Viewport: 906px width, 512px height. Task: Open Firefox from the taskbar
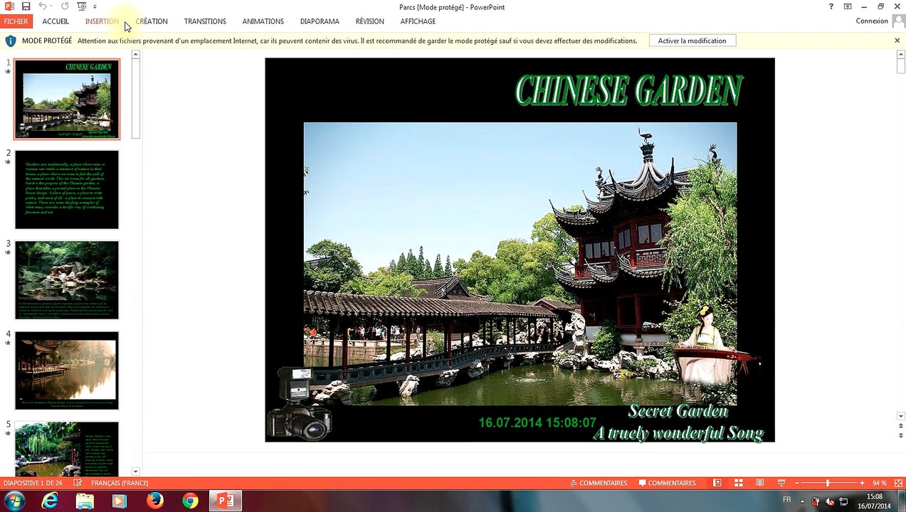155,501
